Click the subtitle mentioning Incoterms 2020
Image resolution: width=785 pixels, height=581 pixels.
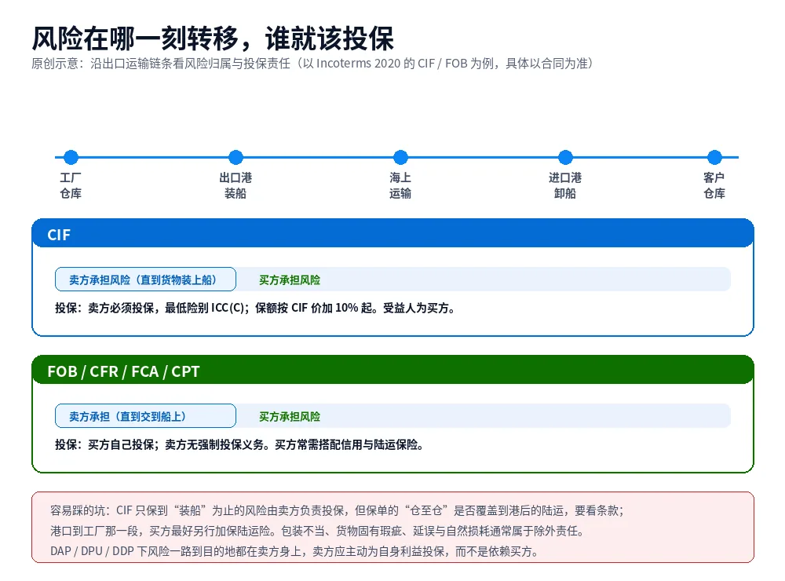[312, 64]
